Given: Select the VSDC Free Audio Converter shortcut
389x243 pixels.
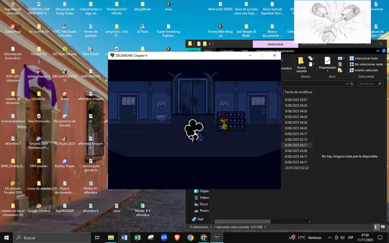Looking at the screenshot, I should 64,31.
